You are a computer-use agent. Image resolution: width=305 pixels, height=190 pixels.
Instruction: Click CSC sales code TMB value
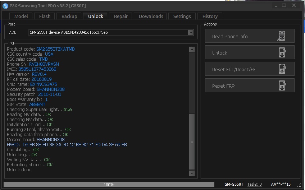[x=43, y=59]
